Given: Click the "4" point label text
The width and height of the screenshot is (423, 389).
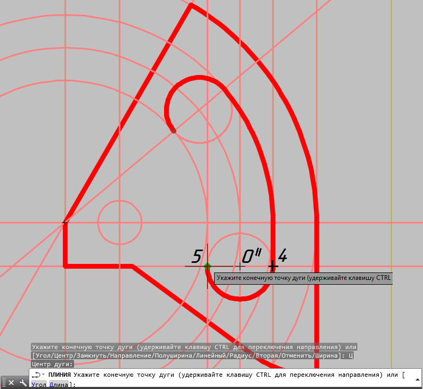Looking at the screenshot, I should [x=282, y=255].
